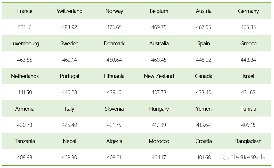Select Greece's value 448.84

[x=248, y=60]
